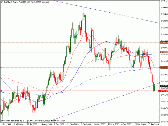Click the 0.84370 price axis label
Image resolution: width=168 pixels, height=126 pixels.
pyautogui.click(x=164, y=115)
